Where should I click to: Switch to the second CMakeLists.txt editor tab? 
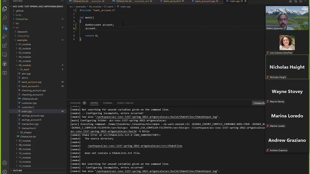[133, 1]
